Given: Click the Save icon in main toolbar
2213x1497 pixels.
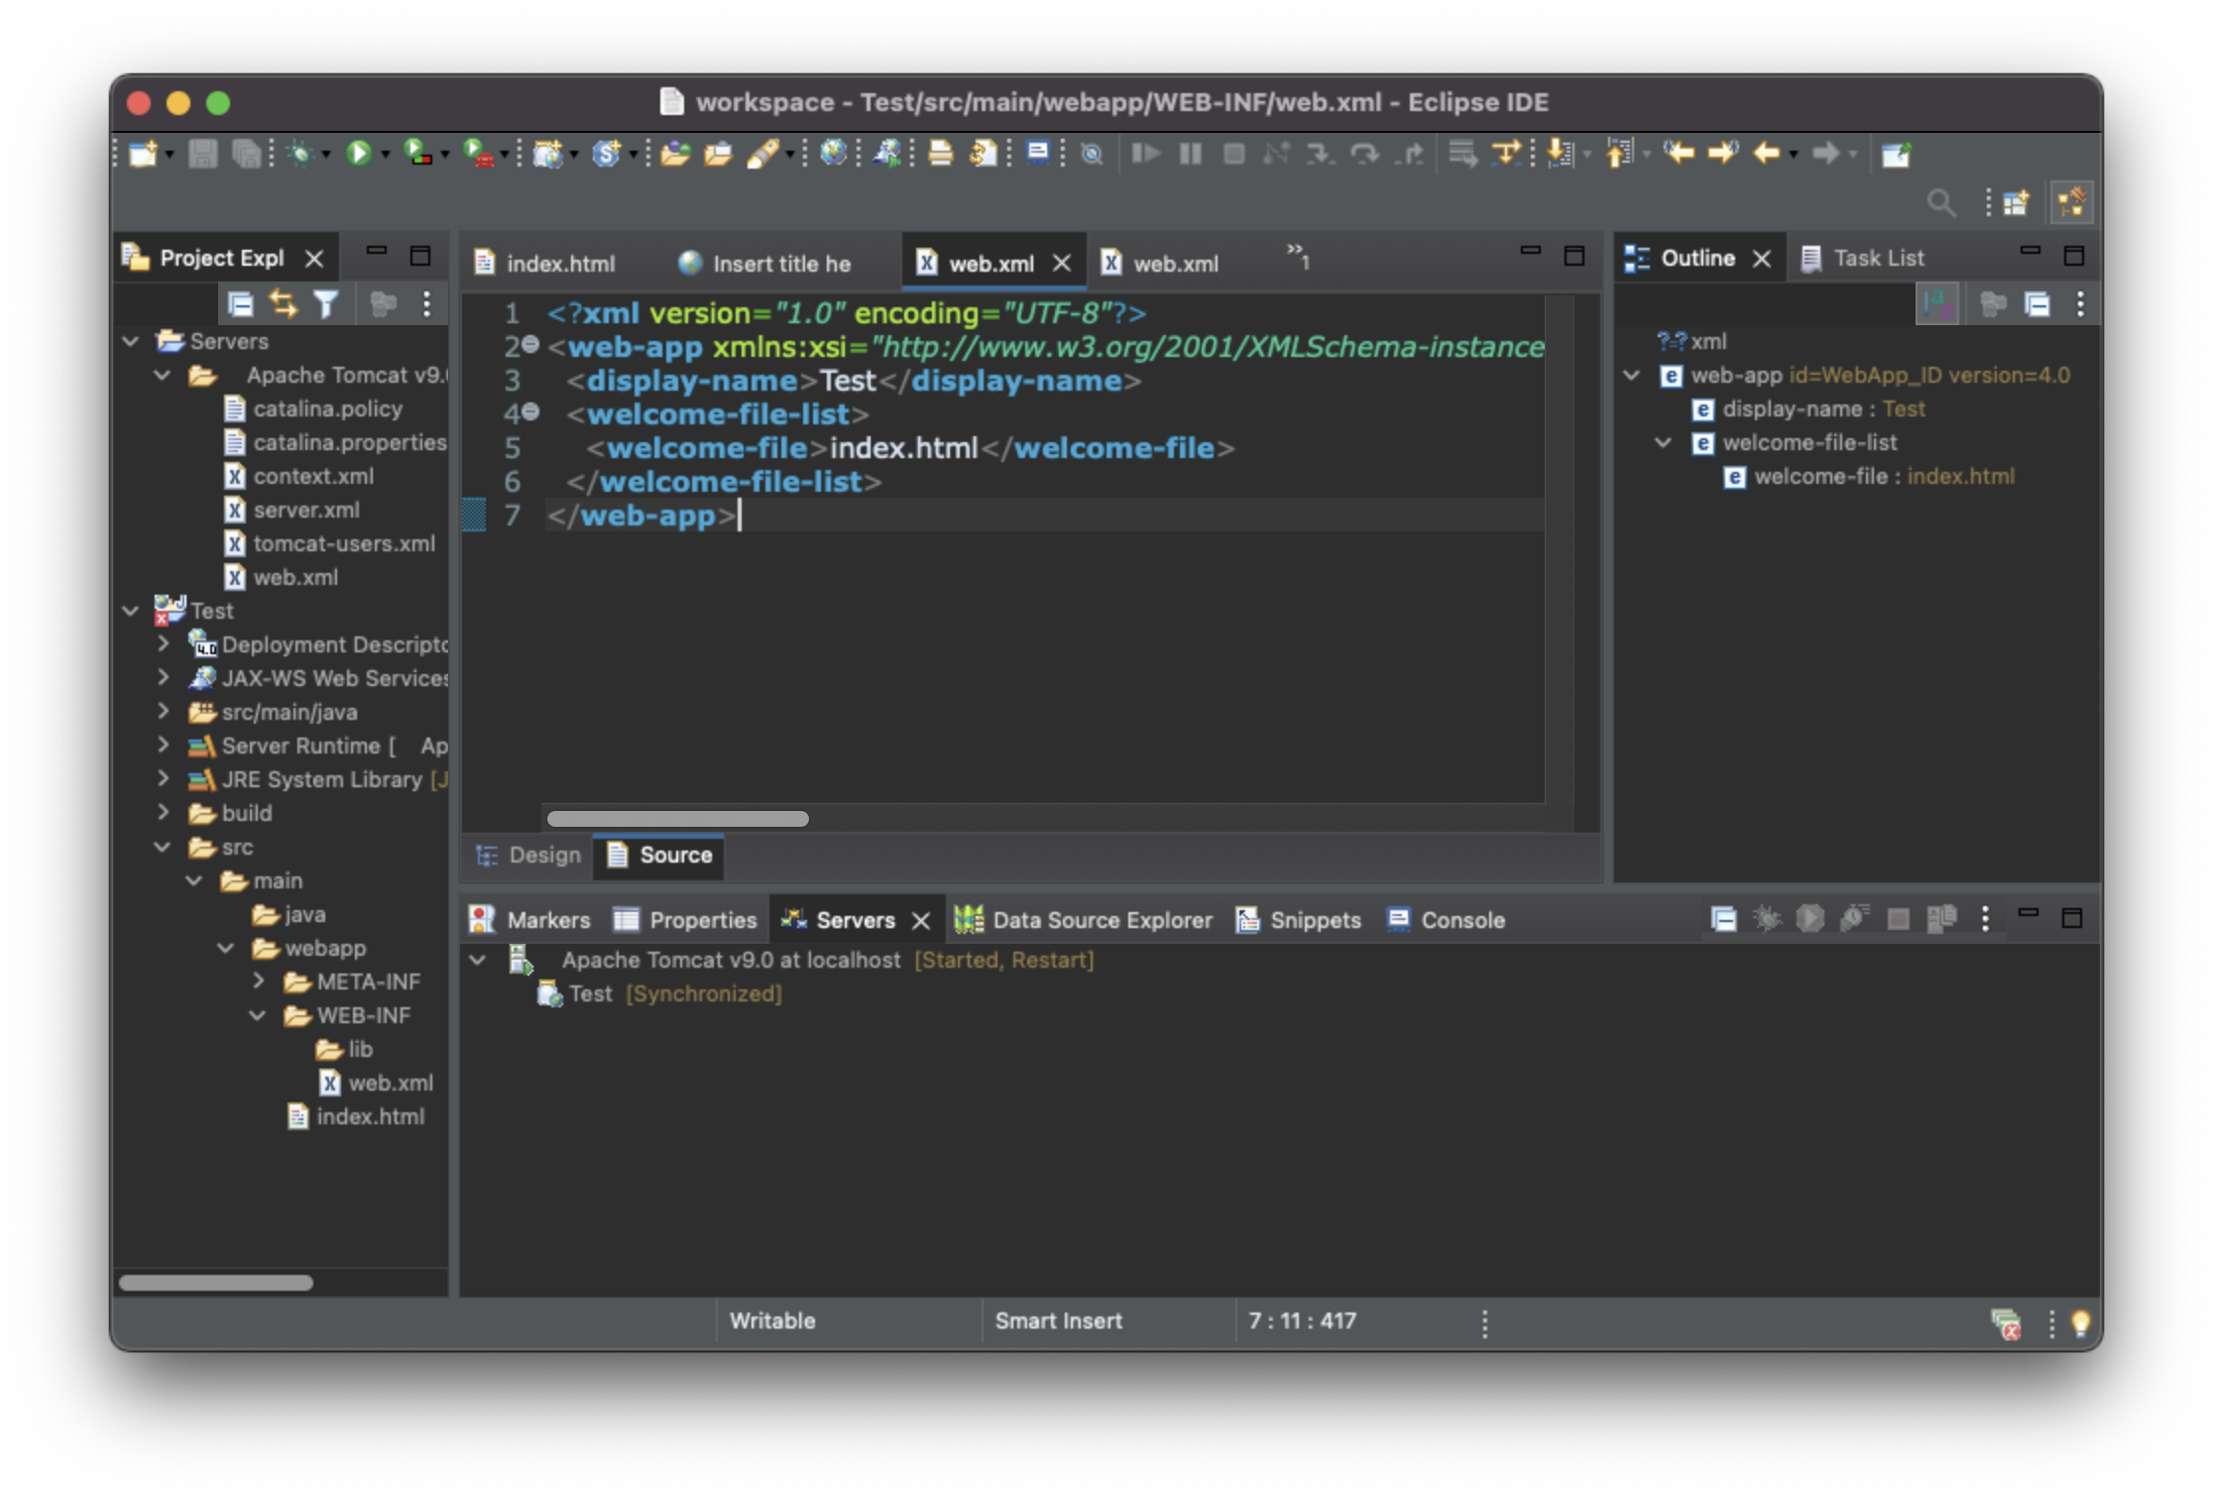Looking at the screenshot, I should (202, 154).
